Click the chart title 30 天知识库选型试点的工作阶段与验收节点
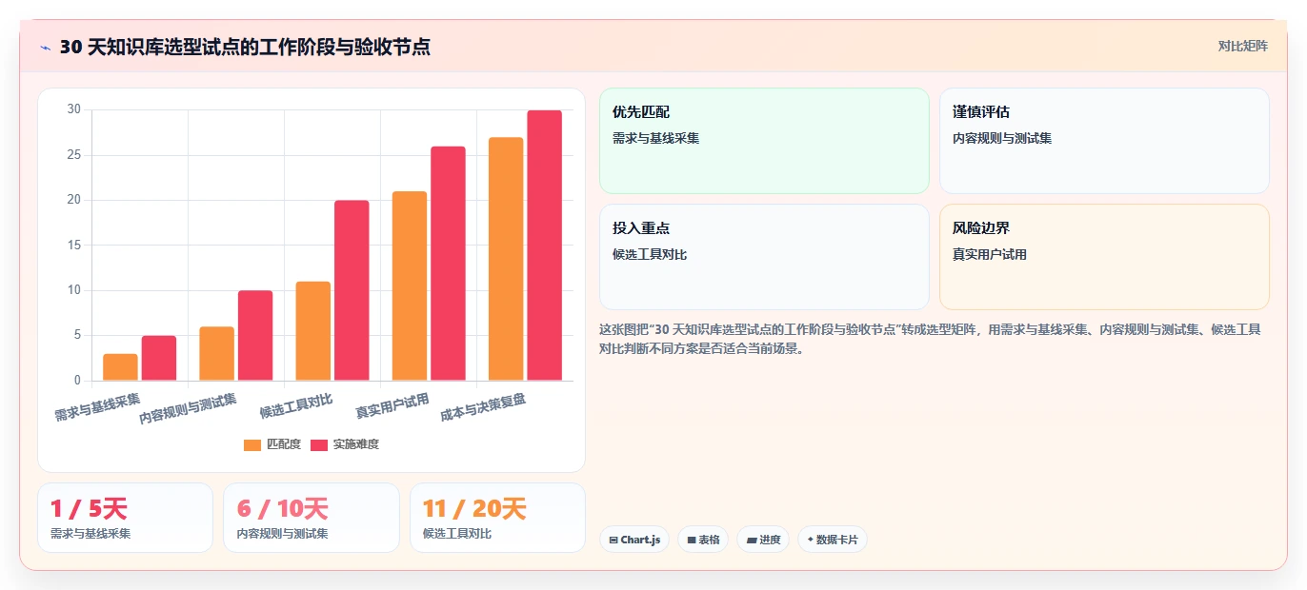This screenshot has height=590, width=1307. coord(245,47)
